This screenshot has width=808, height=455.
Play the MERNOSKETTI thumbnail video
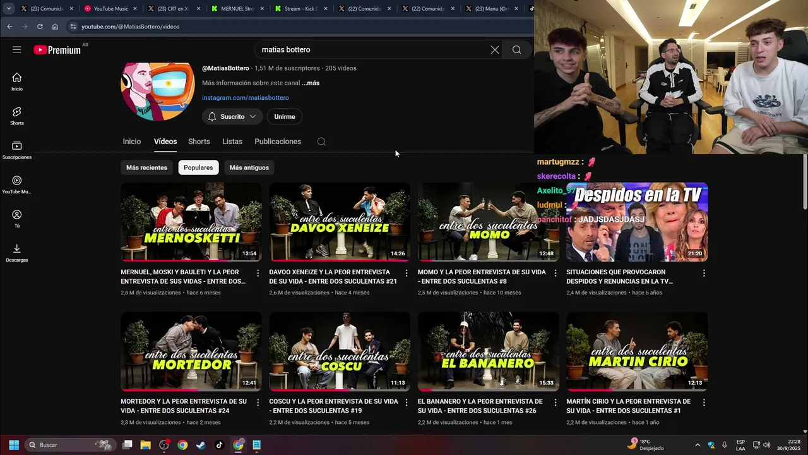pyautogui.click(x=191, y=222)
